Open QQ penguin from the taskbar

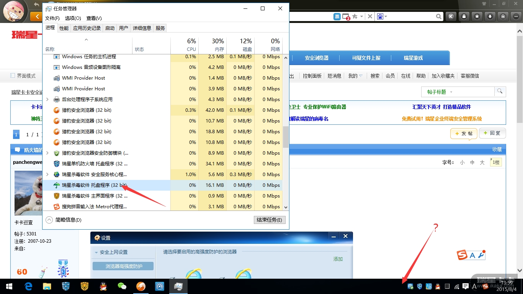[x=103, y=286]
